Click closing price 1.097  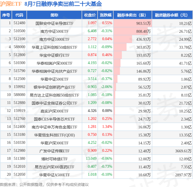pyautogui.click(x=92, y=23)
